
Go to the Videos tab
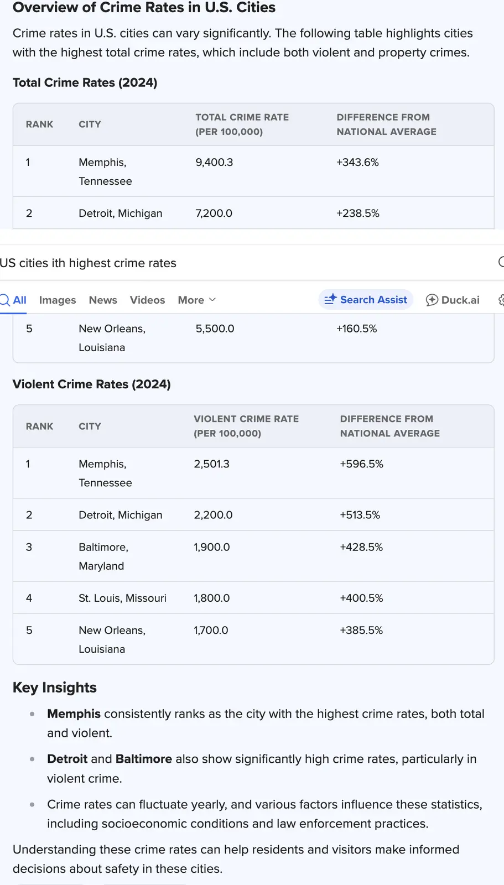(x=147, y=300)
